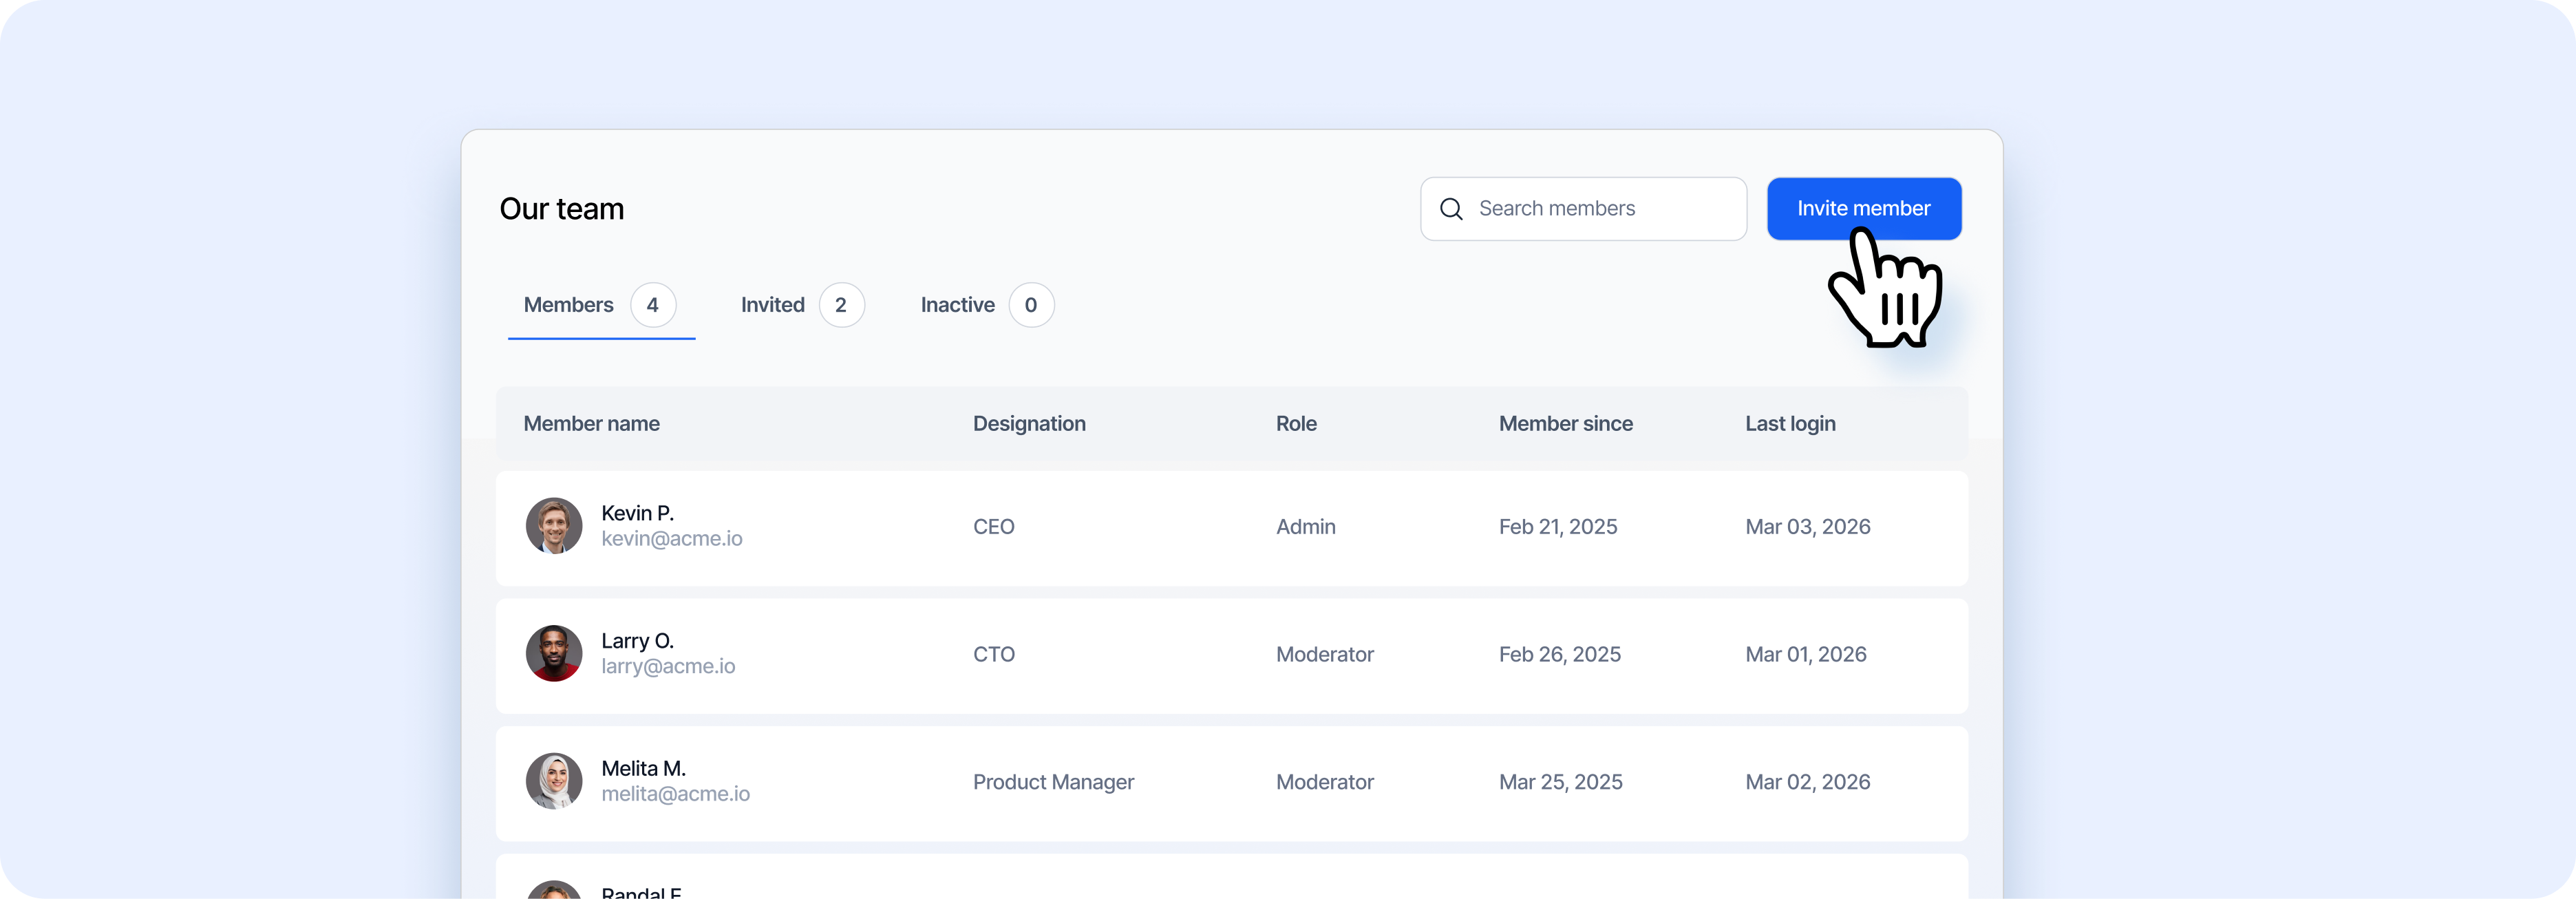Click the email kevin@acme.io
The height and width of the screenshot is (899, 2576).
pyautogui.click(x=671, y=539)
